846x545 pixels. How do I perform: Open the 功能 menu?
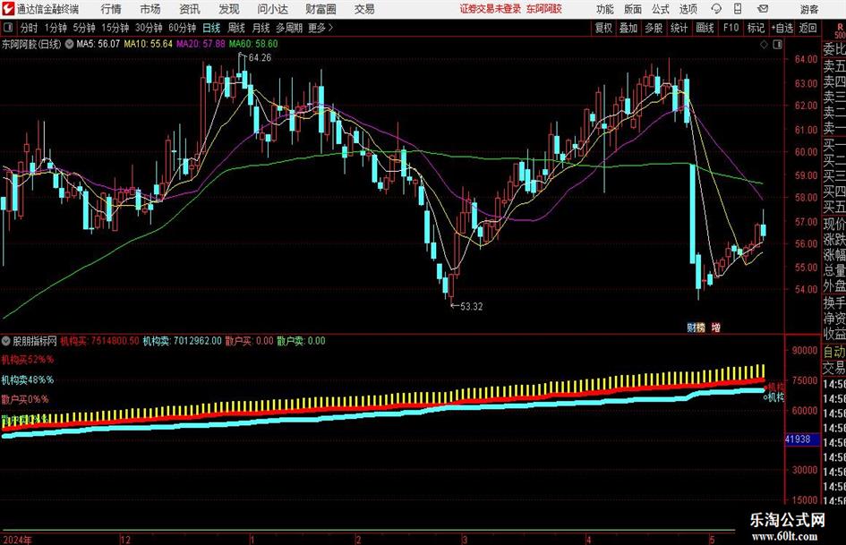tap(605, 9)
